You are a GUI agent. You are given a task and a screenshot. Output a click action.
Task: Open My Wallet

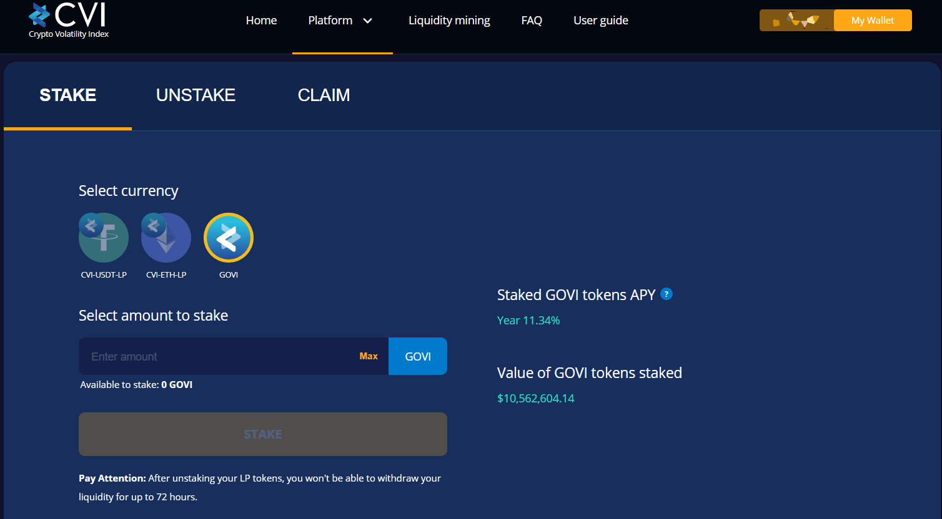[x=873, y=20]
